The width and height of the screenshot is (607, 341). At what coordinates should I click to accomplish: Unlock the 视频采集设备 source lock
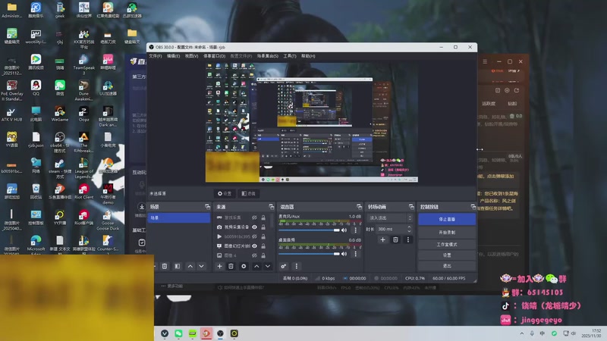[x=263, y=227]
